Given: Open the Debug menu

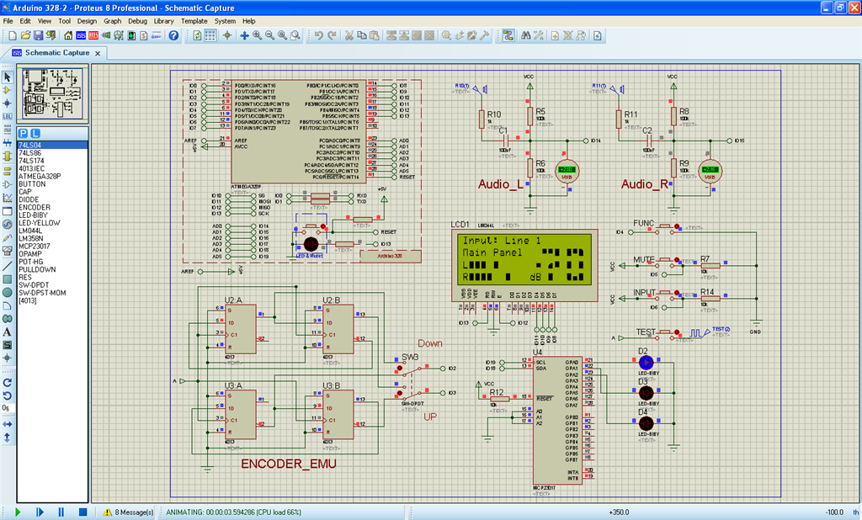Looking at the screenshot, I should pyautogui.click(x=137, y=21).
